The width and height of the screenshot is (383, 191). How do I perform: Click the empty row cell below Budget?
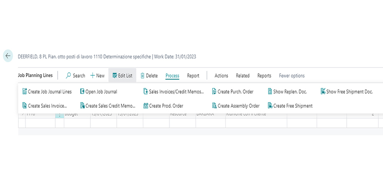(77, 123)
